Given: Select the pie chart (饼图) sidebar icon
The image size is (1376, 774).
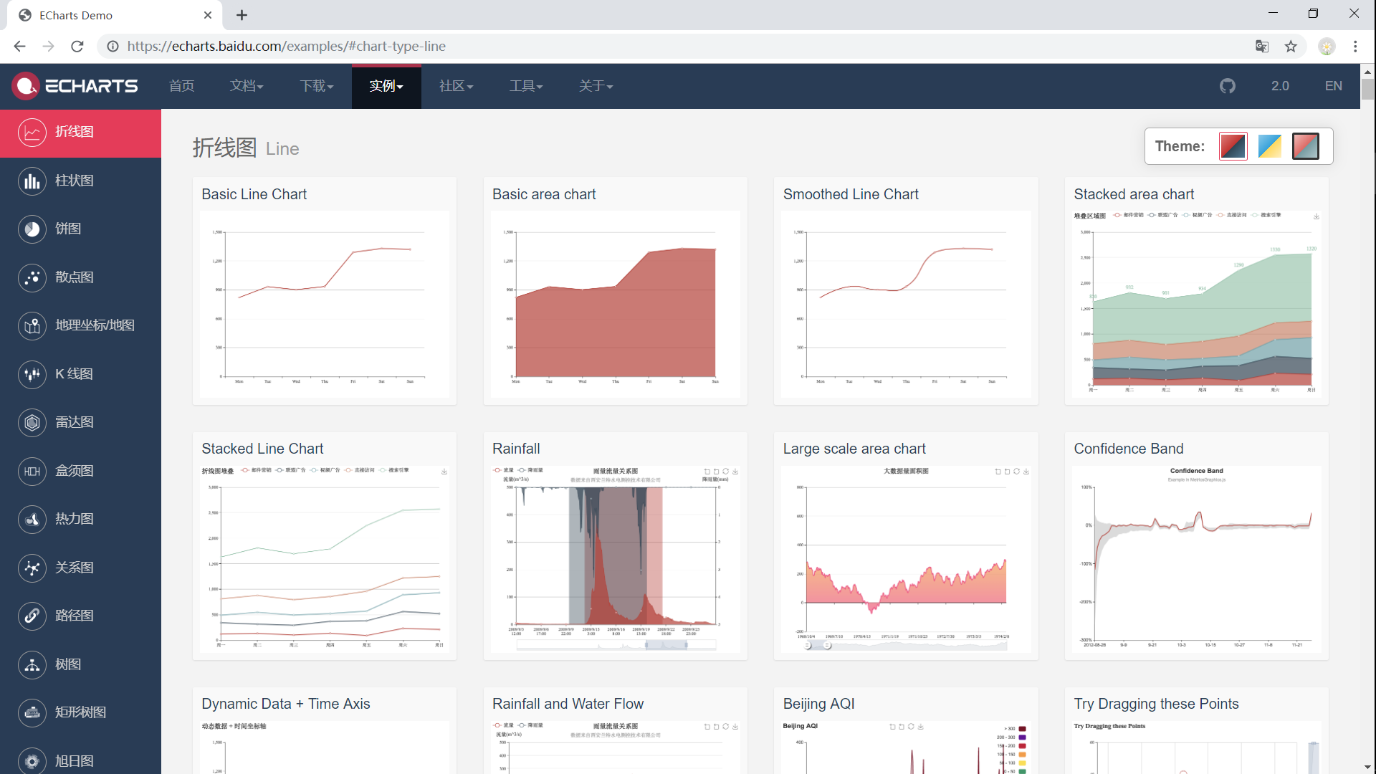Looking at the screenshot, I should coord(32,229).
